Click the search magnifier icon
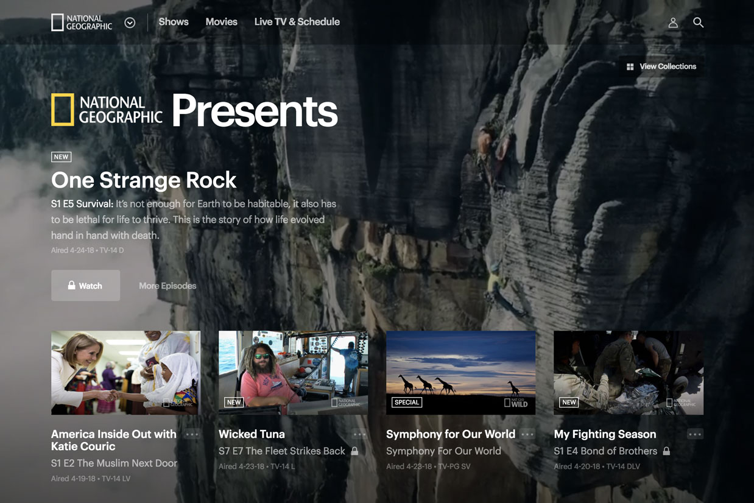The width and height of the screenshot is (754, 503). [x=698, y=23]
